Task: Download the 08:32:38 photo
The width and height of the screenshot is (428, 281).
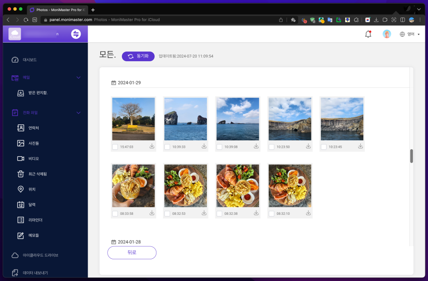Action: pos(256,213)
